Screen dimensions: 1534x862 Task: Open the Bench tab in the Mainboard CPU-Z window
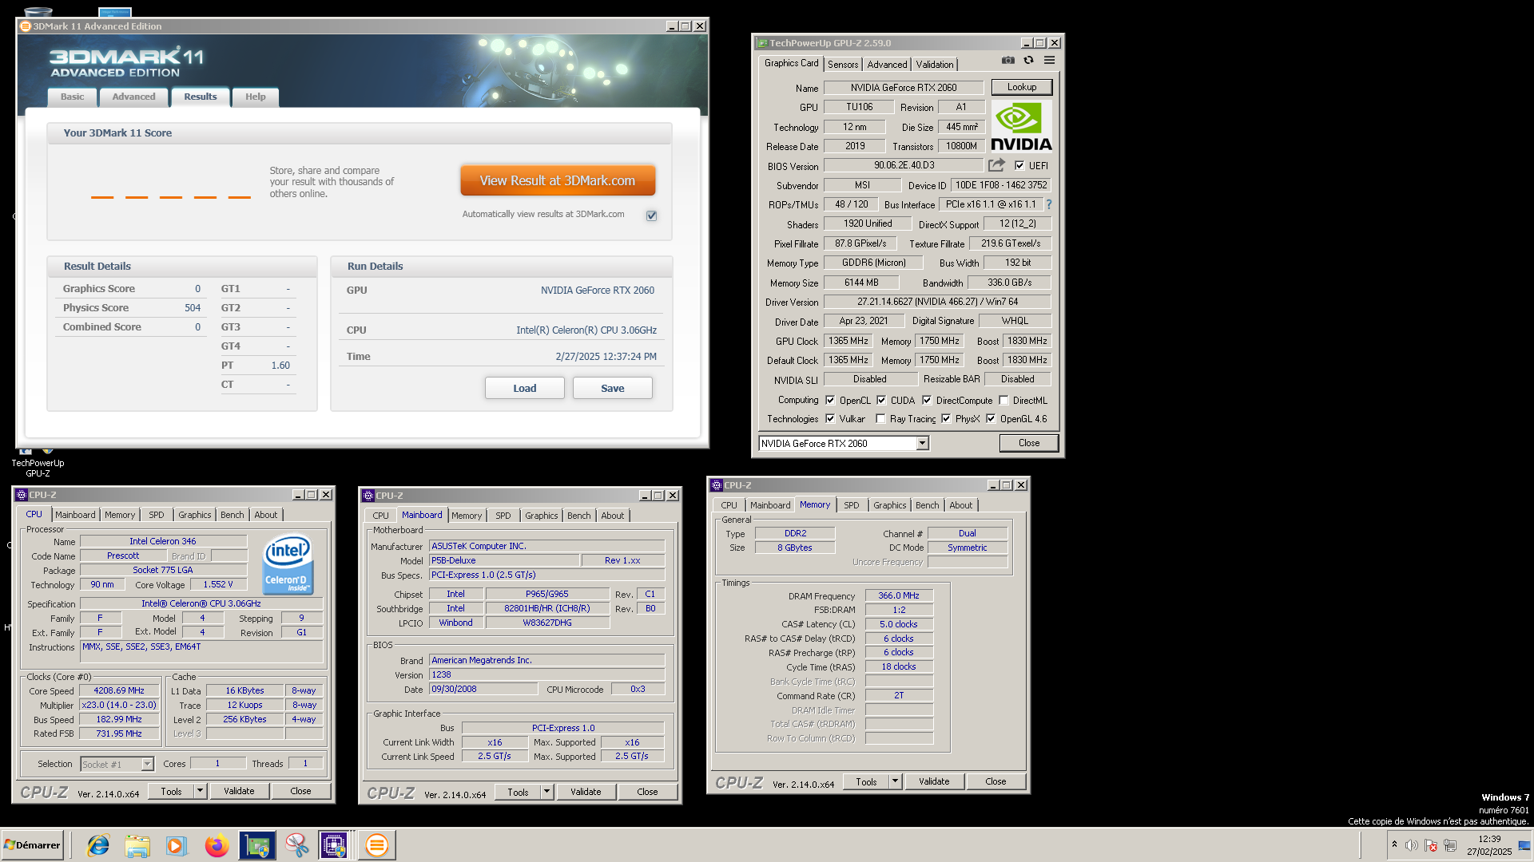pyautogui.click(x=579, y=516)
